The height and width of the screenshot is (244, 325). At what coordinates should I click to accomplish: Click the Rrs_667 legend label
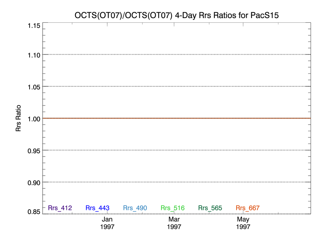[x=247, y=208]
